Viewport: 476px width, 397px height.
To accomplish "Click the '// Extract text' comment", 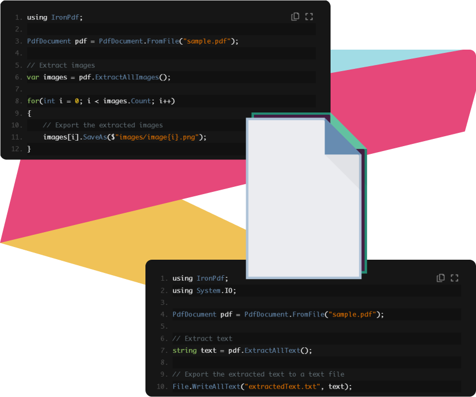I will [x=202, y=339].
